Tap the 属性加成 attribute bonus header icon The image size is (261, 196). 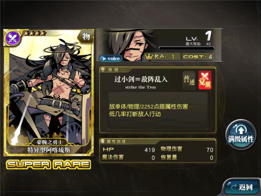coord(103,141)
